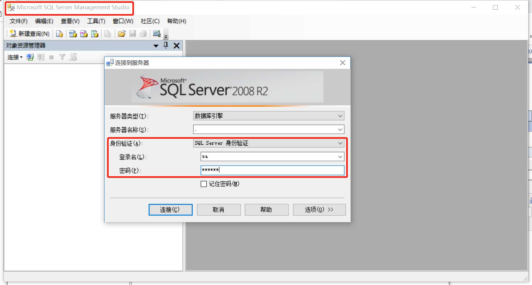Click into the 密码 password field
Viewport: 532px width, 285px height.
(273, 170)
